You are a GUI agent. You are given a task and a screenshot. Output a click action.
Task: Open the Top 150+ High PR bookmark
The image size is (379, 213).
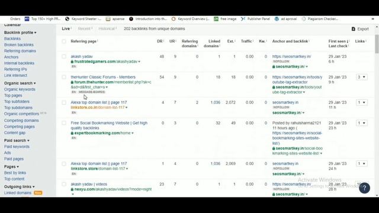pos(43,19)
